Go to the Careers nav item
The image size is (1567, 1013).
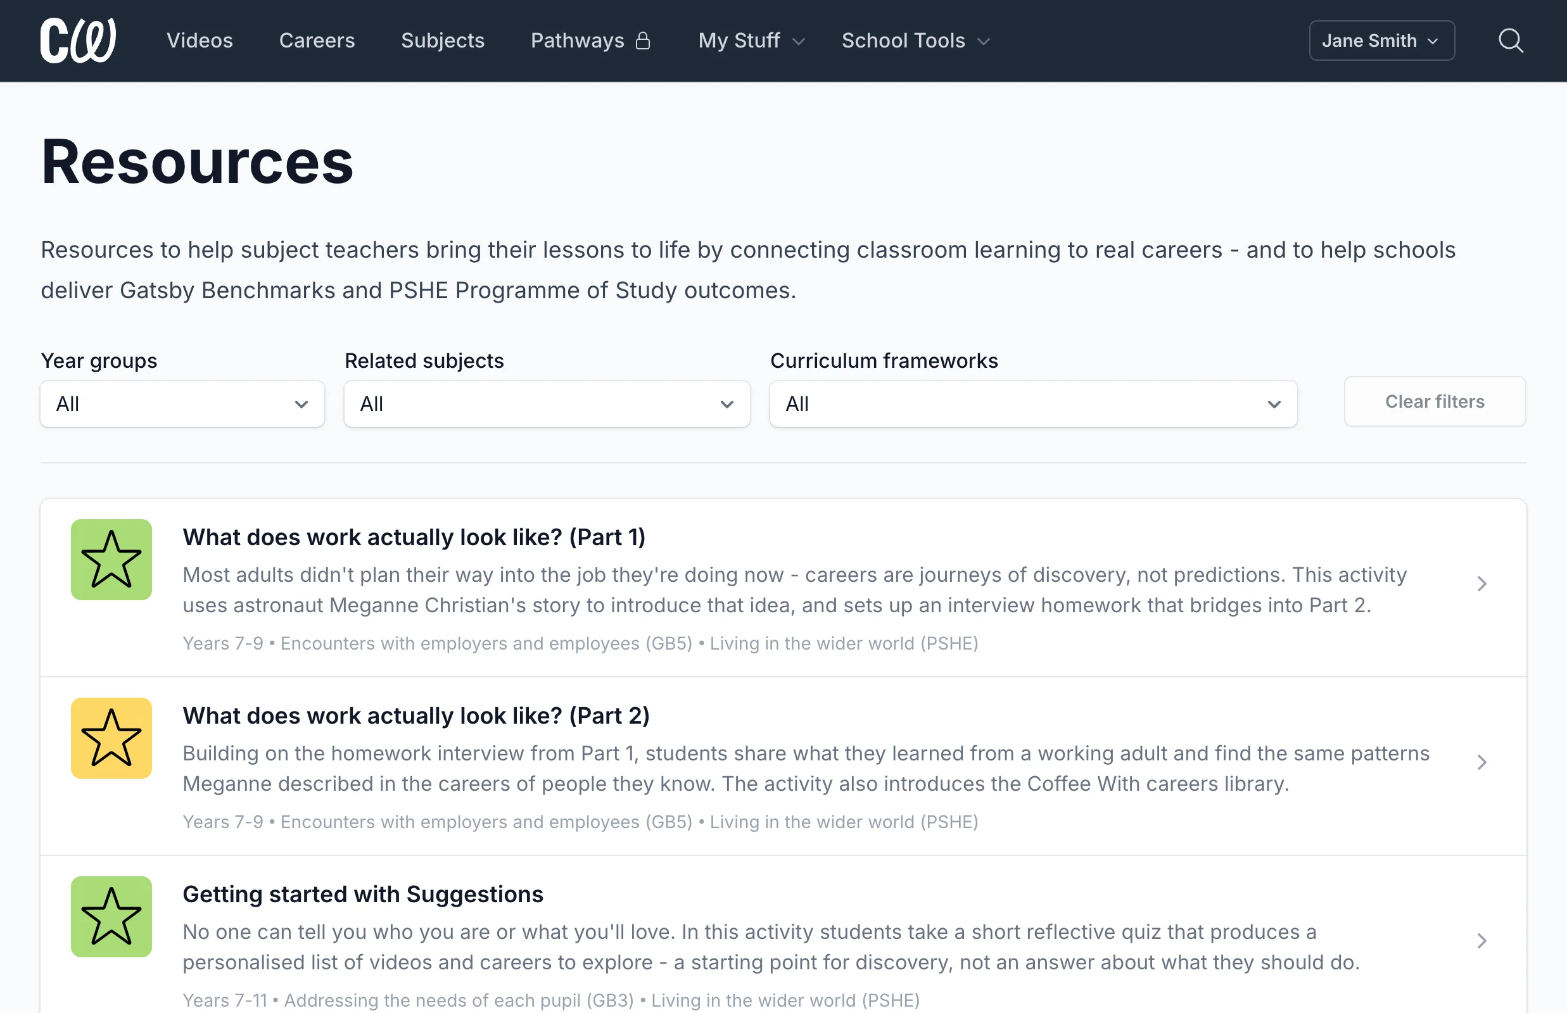317,41
